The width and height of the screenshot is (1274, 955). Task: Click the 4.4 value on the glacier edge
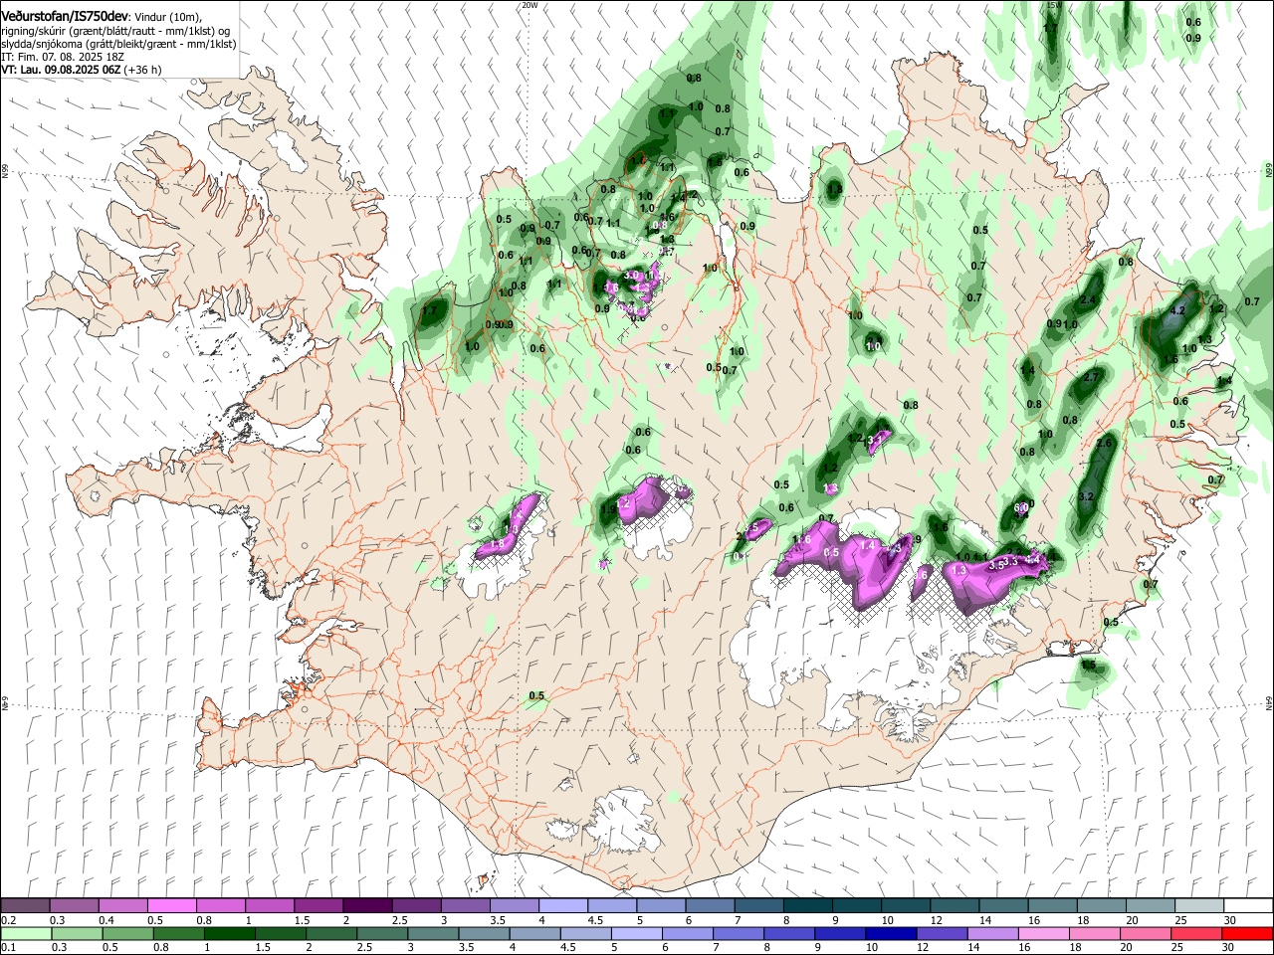(1033, 560)
